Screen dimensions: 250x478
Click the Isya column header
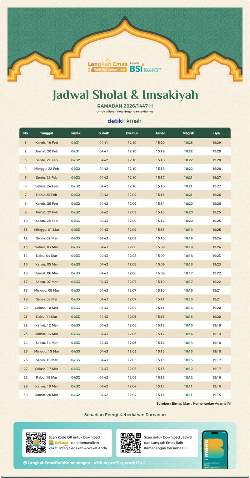point(216,133)
